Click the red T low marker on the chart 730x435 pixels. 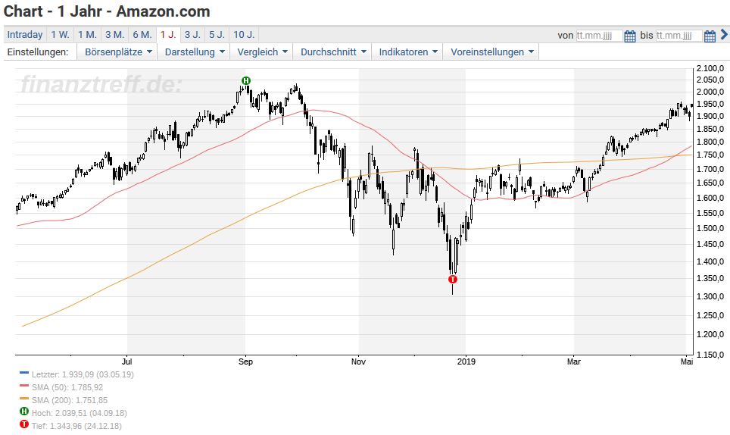pos(453,280)
